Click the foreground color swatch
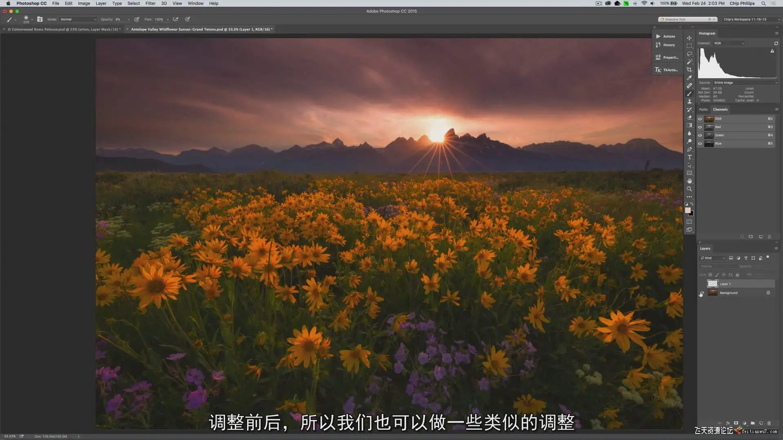Viewport: 783px width, 440px height. pyautogui.click(x=688, y=210)
